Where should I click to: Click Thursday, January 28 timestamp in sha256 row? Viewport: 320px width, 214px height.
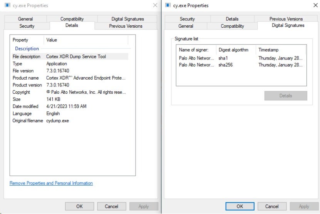280,65
